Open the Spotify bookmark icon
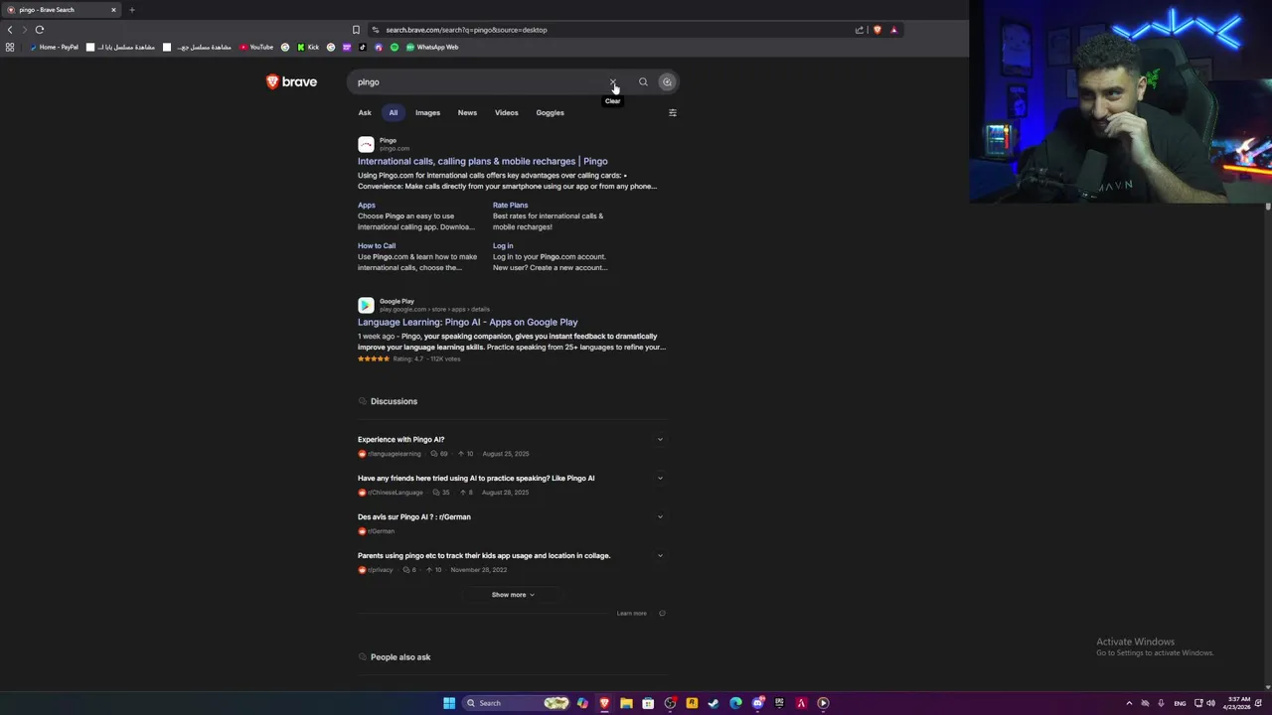The height and width of the screenshot is (715, 1272). [395, 48]
